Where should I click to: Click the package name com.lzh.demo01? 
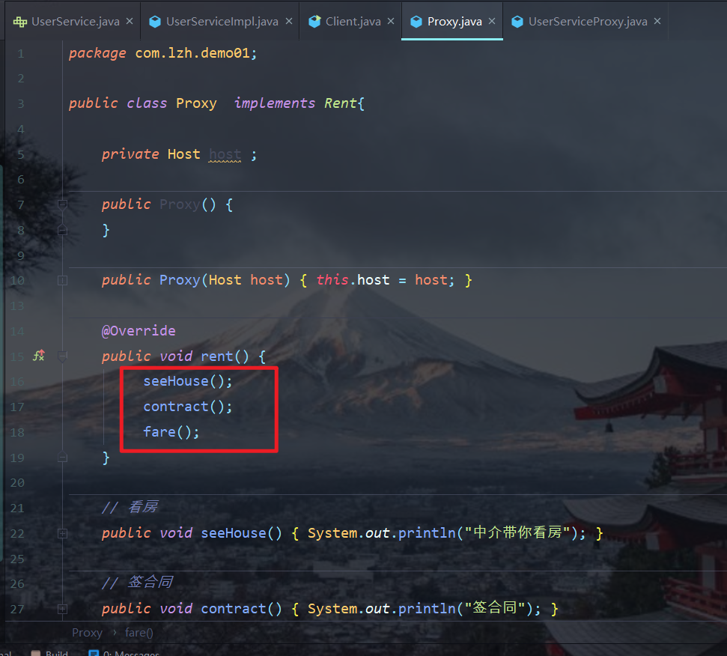192,53
